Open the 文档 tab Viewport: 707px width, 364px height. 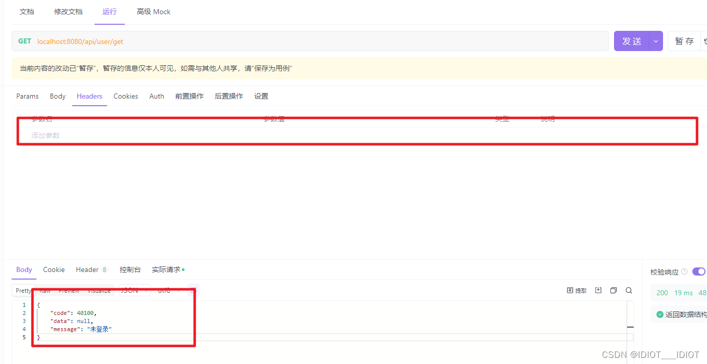coord(27,12)
